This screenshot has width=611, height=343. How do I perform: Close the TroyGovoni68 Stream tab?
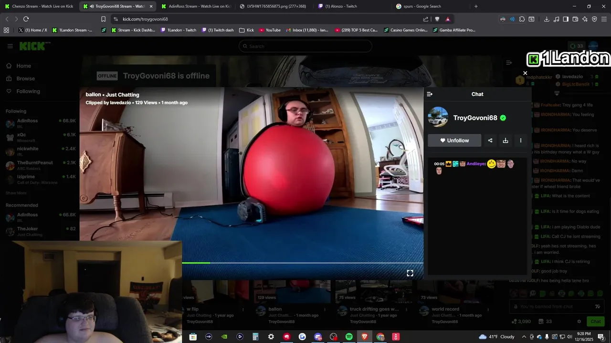pyautogui.click(x=151, y=6)
